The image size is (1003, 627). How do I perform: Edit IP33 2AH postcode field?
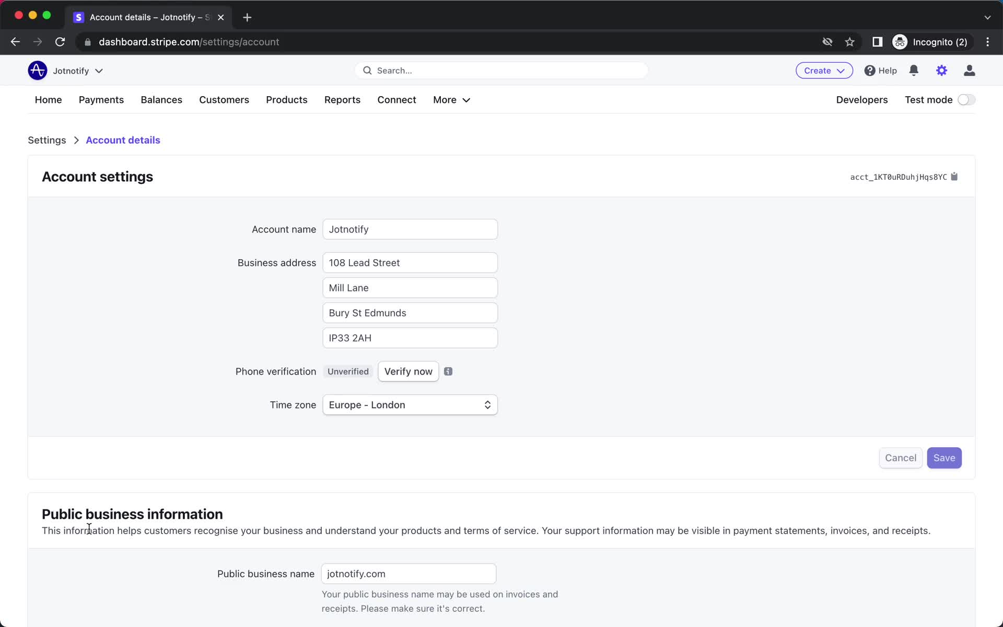(x=410, y=338)
